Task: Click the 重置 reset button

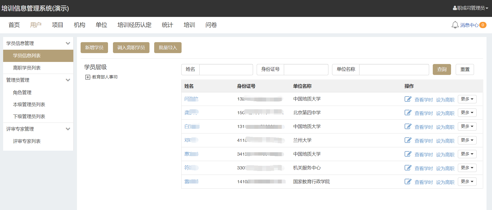Action: [465, 69]
